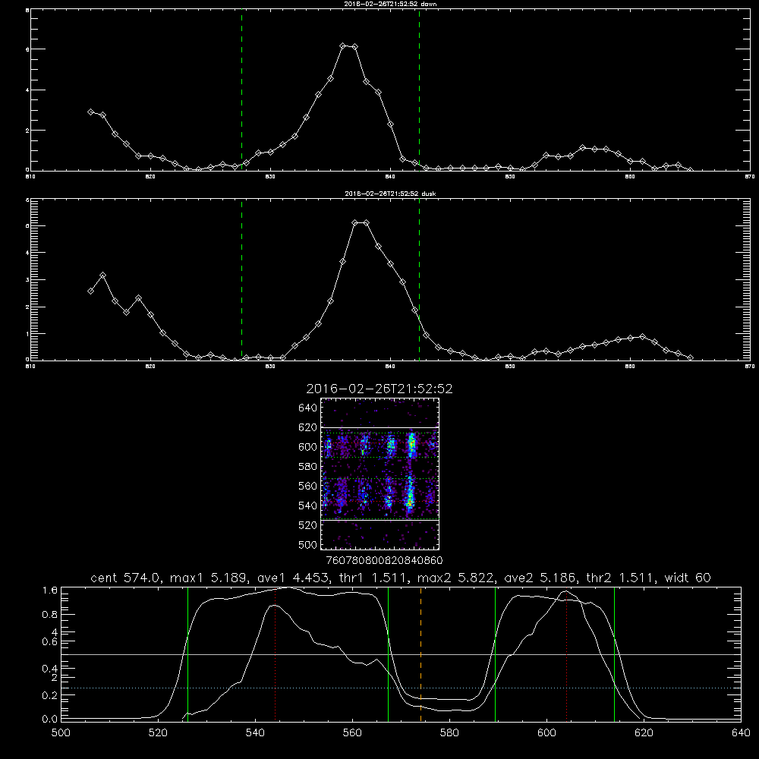Click the 600 label on bottom plot x-axis
The width and height of the screenshot is (759, 759).
click(x=546, y=733)
